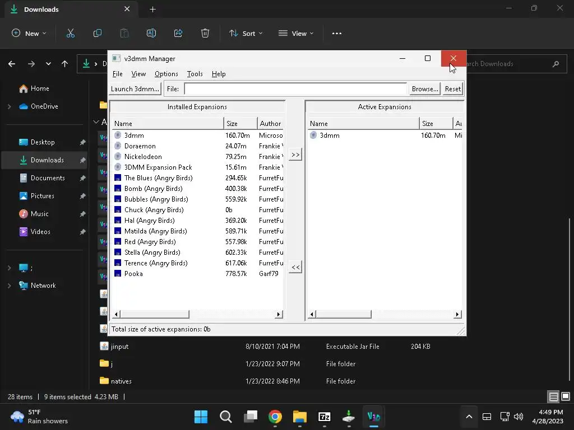Open the Sort dropdown in File Explorer

246,33
